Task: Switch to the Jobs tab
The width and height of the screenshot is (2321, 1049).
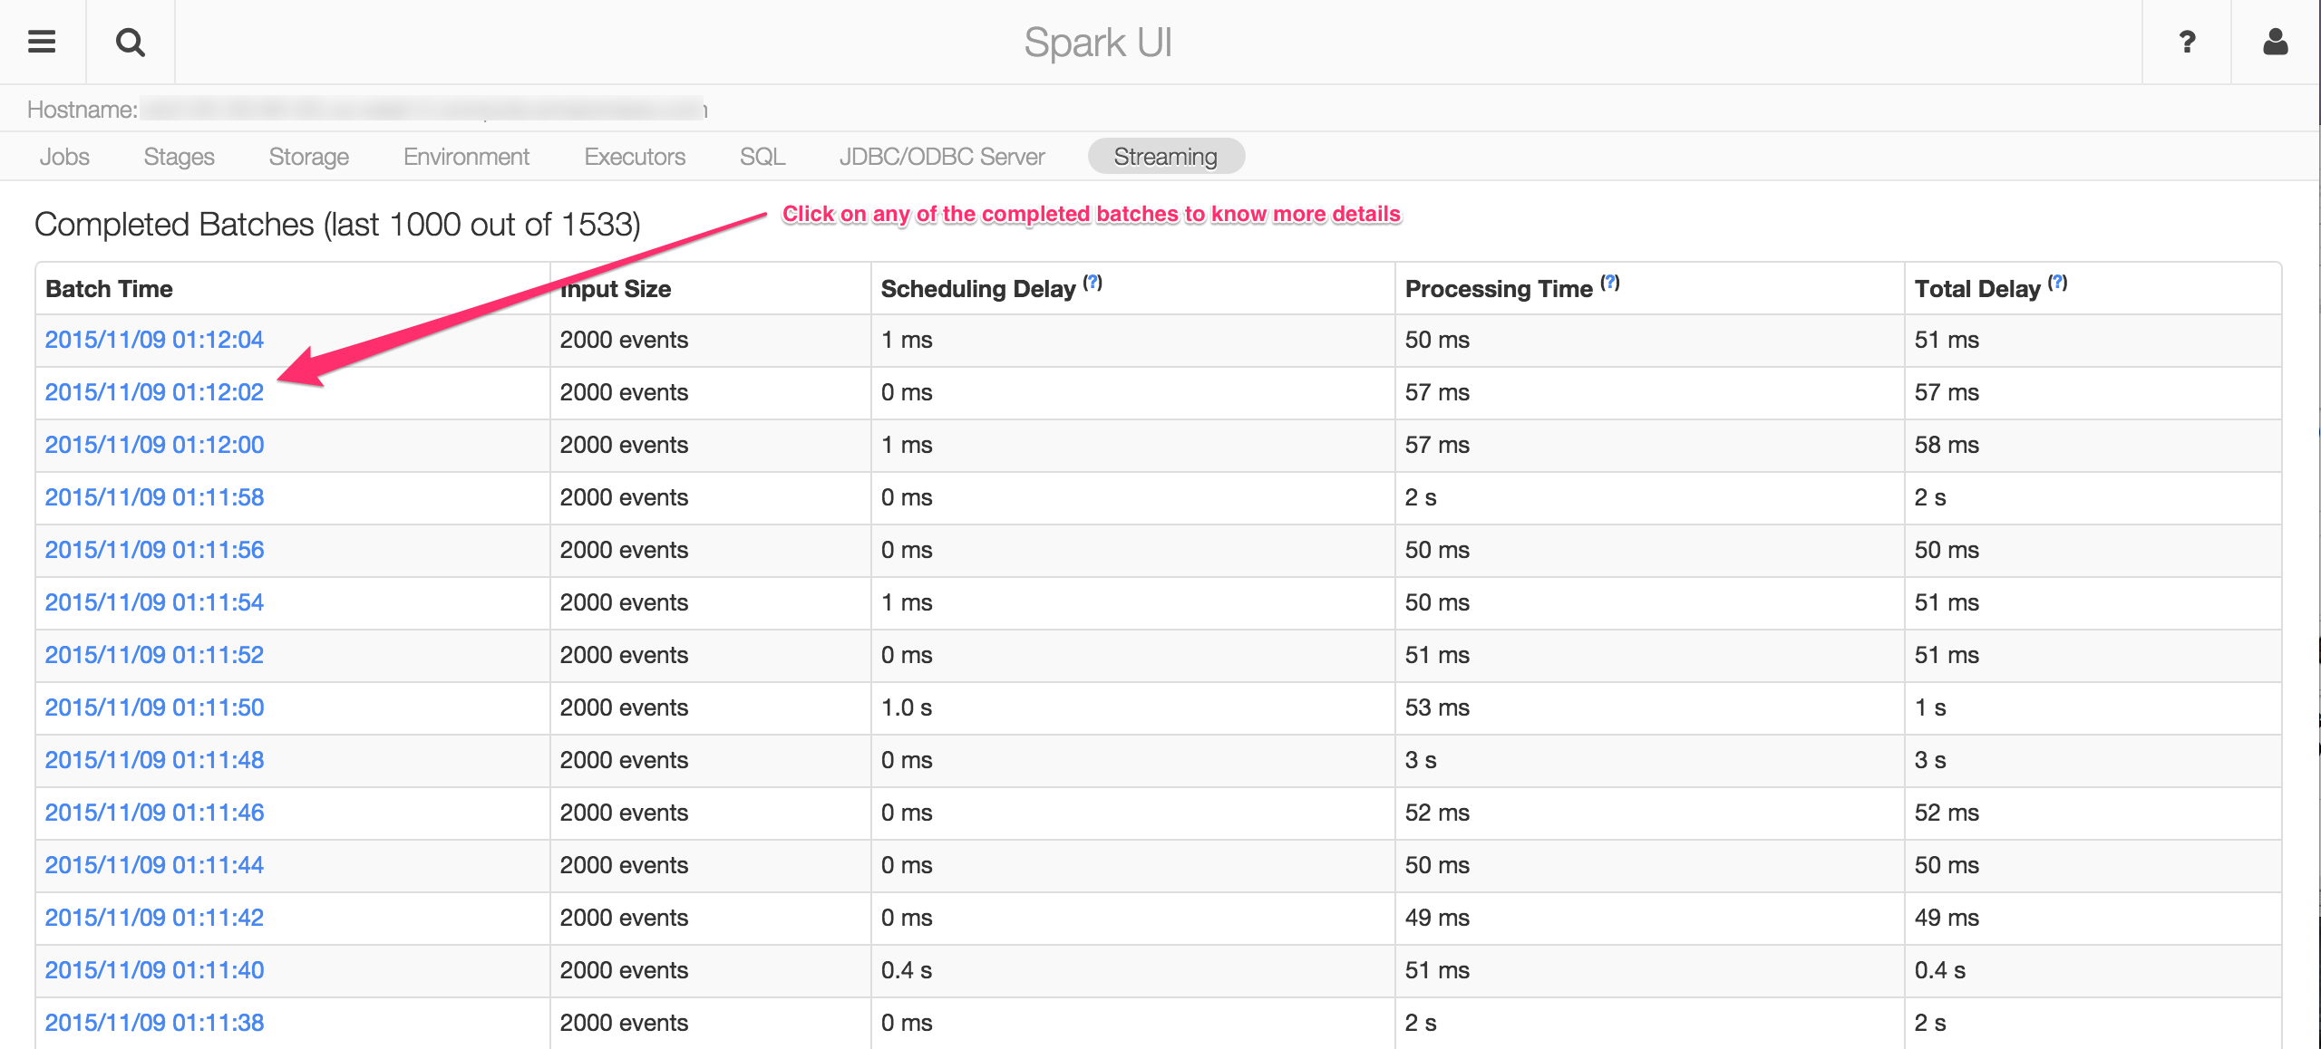Action: [x=64, y=157]
